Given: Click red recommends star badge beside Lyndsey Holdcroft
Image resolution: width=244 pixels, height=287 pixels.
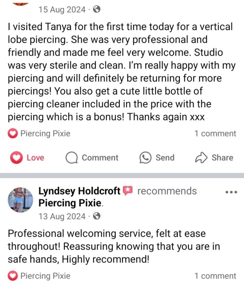Looking at the screenshot, I should 127,191.
